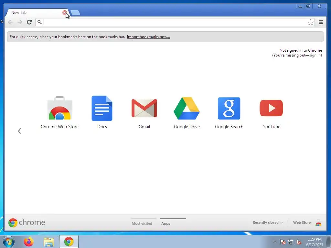Go forward using the forward arrow

click(20, 22)
